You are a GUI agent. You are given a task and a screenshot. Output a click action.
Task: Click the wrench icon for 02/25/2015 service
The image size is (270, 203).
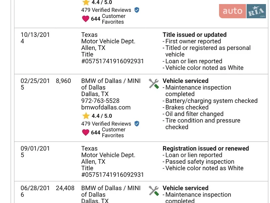tap(154, 84)
